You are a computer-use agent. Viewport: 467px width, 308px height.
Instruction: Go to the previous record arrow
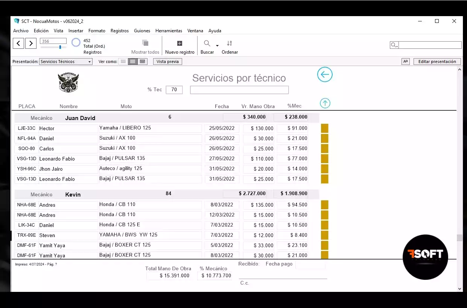pos(18,44)
